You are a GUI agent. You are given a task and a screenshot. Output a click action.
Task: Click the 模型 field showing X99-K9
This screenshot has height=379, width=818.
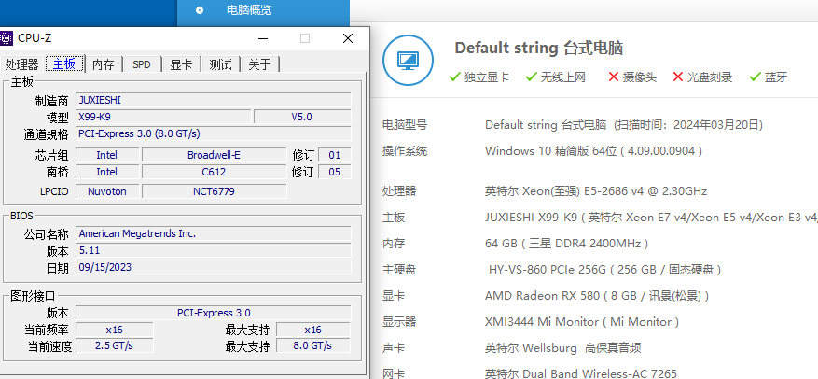tap(163, 117)
